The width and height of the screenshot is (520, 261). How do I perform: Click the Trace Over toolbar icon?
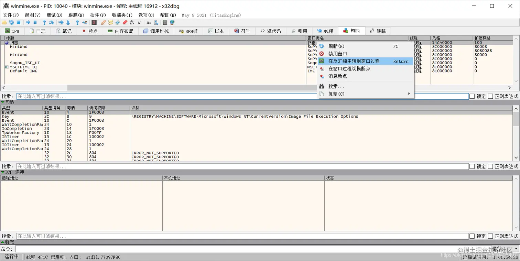[x=68, y=22]
